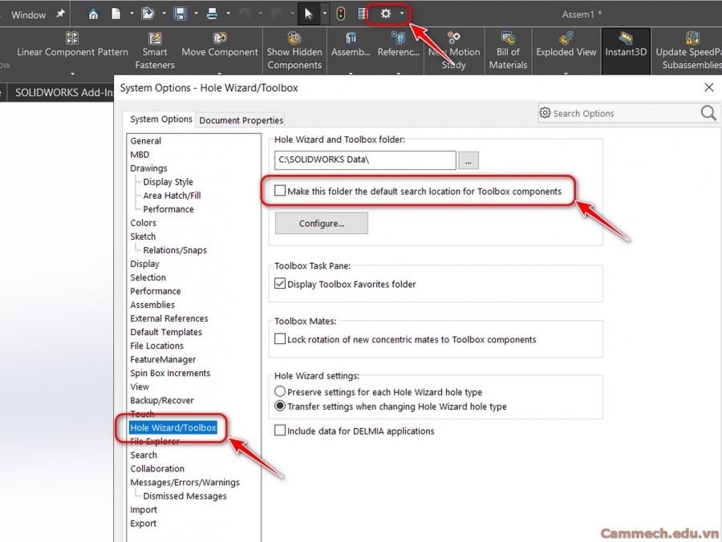Expand Linear Component Pattern dropdown arrow
722x542 pixels.
[72, 73]
